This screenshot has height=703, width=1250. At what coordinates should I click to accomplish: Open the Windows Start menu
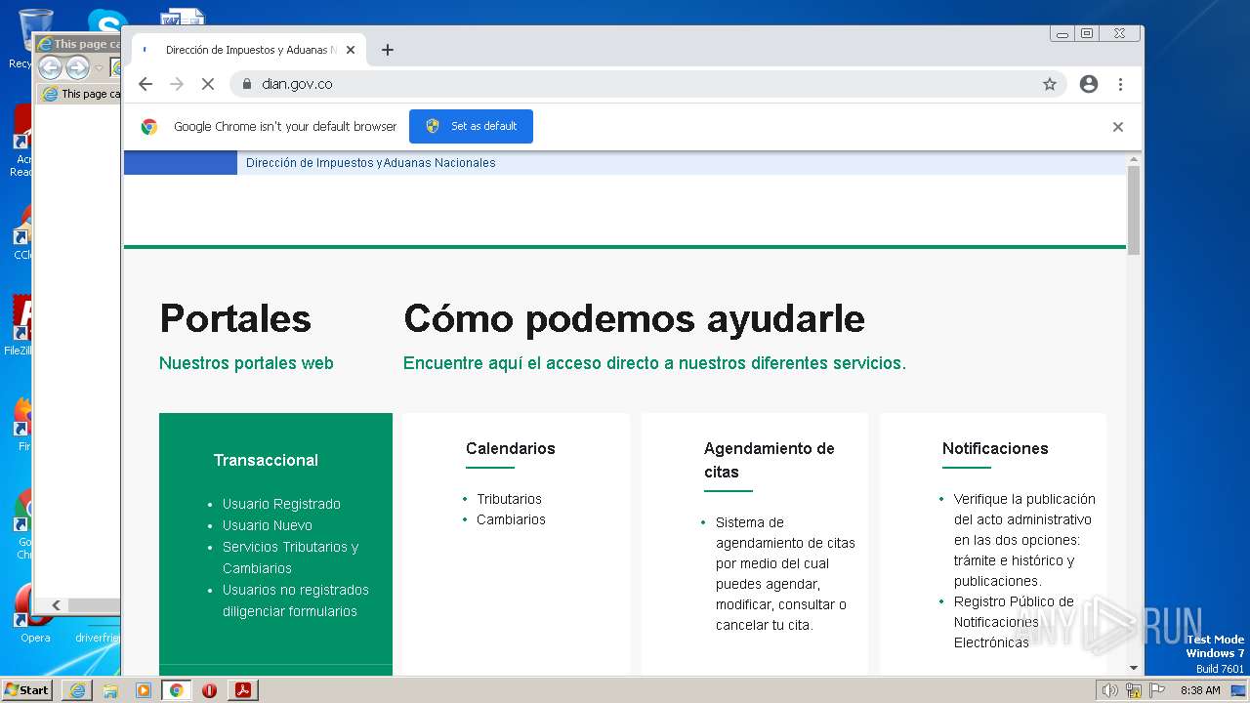[x=27, y=690]
